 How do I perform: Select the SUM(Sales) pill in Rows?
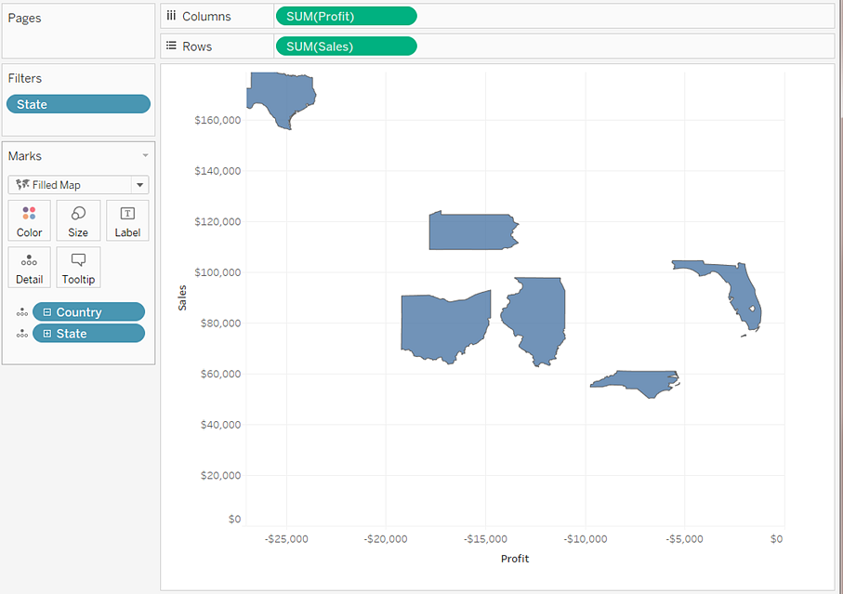point(346,46)
